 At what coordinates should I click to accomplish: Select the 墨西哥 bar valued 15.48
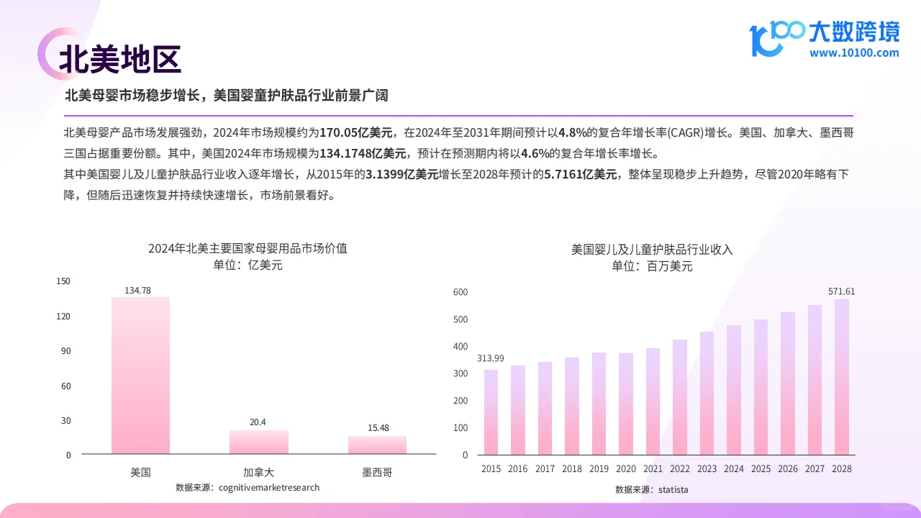pyautogui.click(x=377, y=446)
